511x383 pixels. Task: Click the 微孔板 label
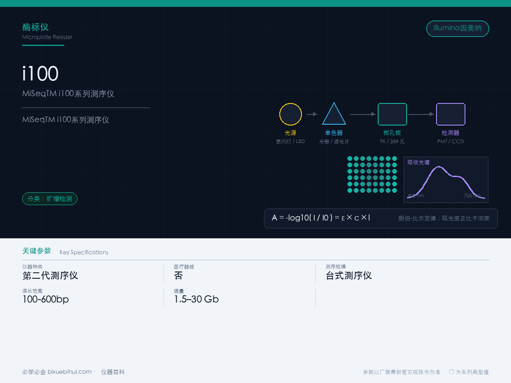392,133
